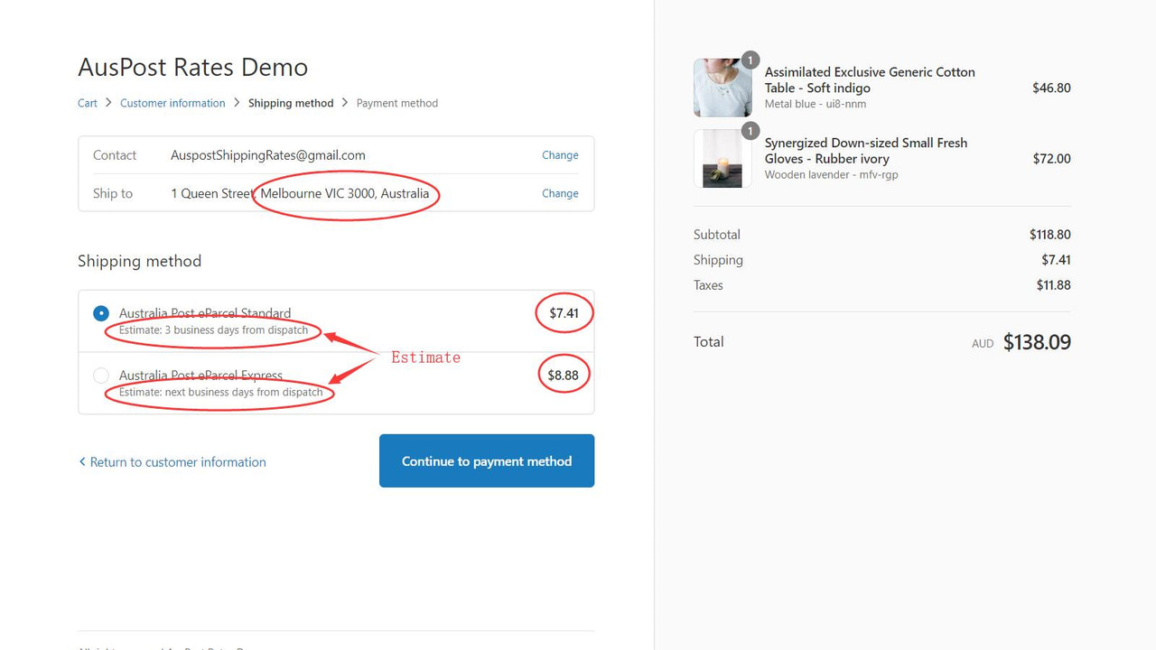Image resolution: width=1156 pixels, height=650 pixels.
Task: Select the Australia Post eParcel Express radio button
Action: (101, 375)
